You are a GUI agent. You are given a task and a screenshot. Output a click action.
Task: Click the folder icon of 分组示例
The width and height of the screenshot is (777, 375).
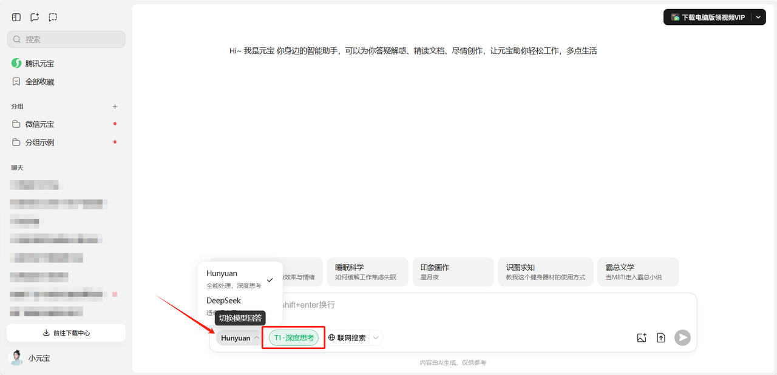[16, 142]
